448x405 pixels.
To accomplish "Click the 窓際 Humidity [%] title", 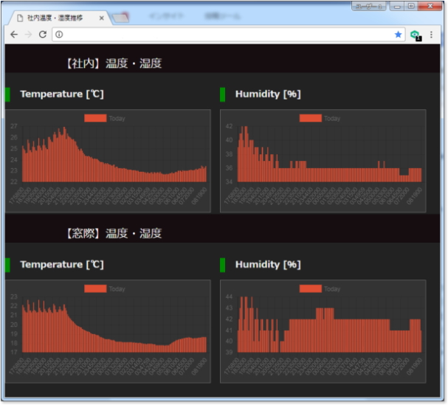I will [x=268, y=265].
